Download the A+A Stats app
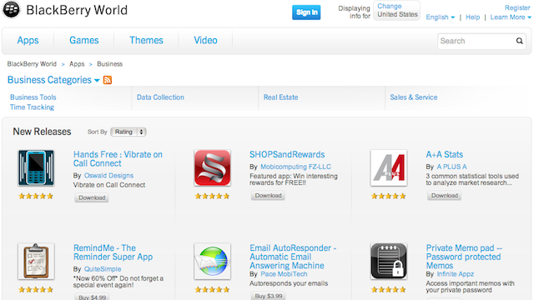 click(445, 196)
